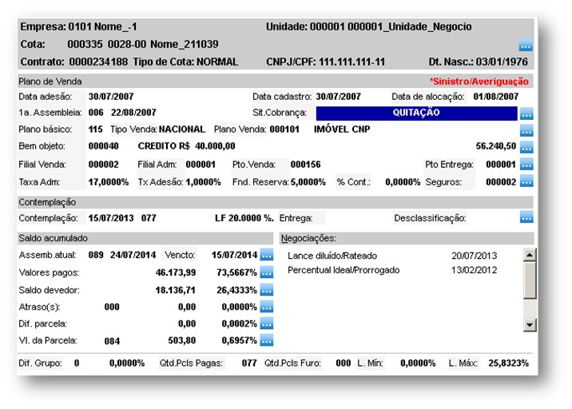Click CREDITO R$ 40.000,00 text

[186, 146]
